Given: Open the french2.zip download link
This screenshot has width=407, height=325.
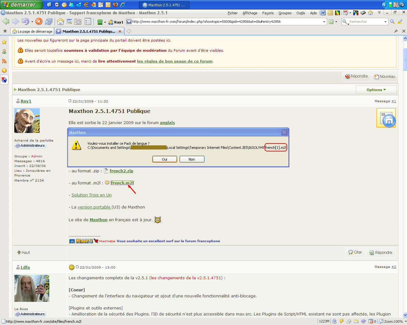Looking at the screenshot, I should click(x=121, y=171).
